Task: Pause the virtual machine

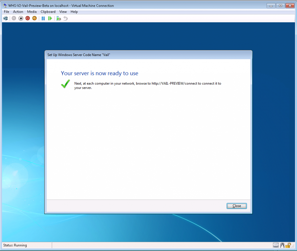Action: pyautogui.click(x=43, y=18)
